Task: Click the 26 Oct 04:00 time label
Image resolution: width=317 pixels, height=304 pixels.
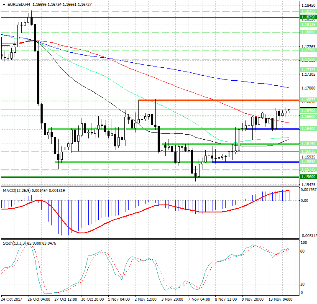Action: tap(39, 299)
